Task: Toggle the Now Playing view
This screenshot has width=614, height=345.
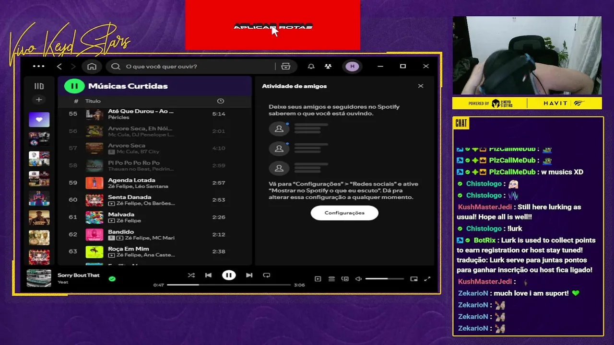Action: [318, 279]
